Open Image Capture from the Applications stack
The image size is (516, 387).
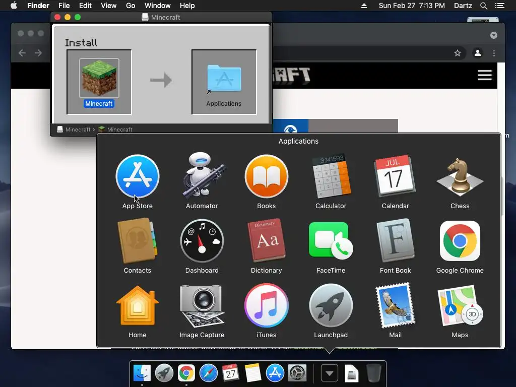(202, 306)
